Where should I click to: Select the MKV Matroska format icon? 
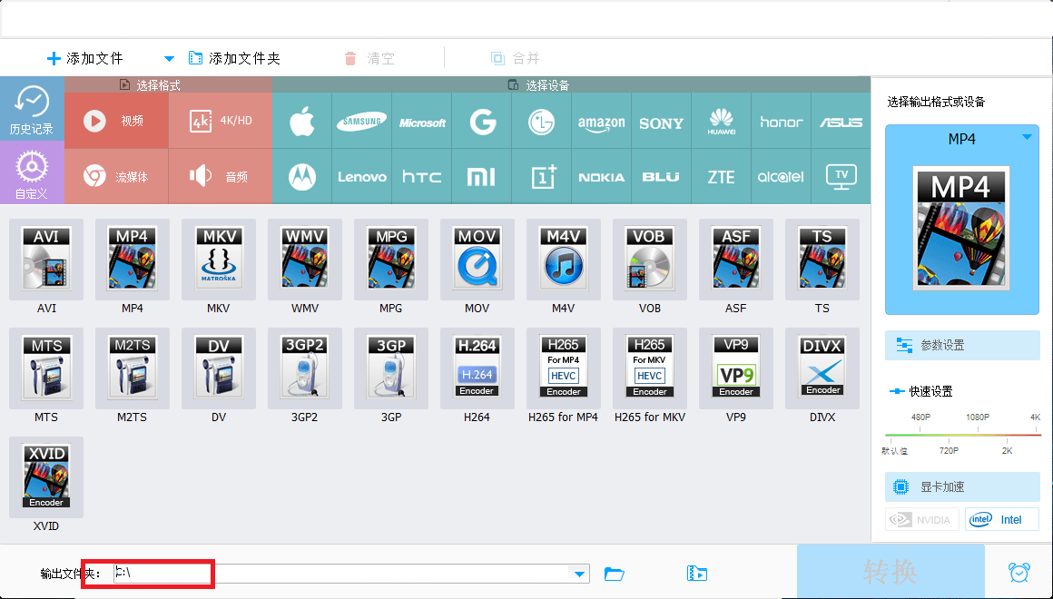(218, 260)
